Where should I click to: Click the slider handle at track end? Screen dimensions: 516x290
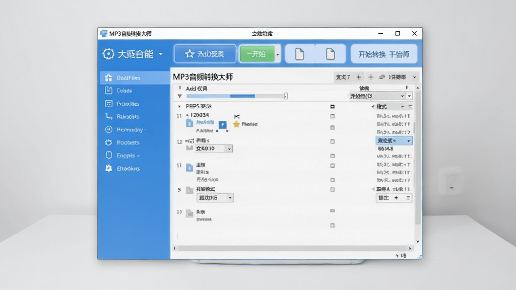286,96
